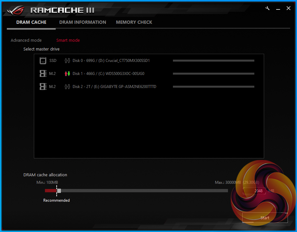The height and width of the screenshot is (232, 297).
Task: Click the usage bar for Disk 1
Action: tap(214, 74)
